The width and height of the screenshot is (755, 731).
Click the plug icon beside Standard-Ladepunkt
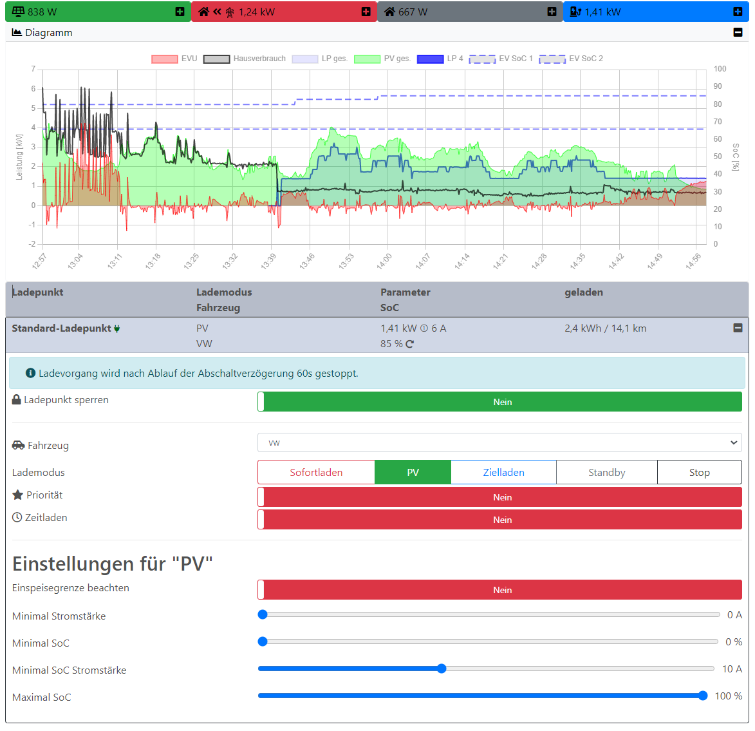[x=117, y=329]
